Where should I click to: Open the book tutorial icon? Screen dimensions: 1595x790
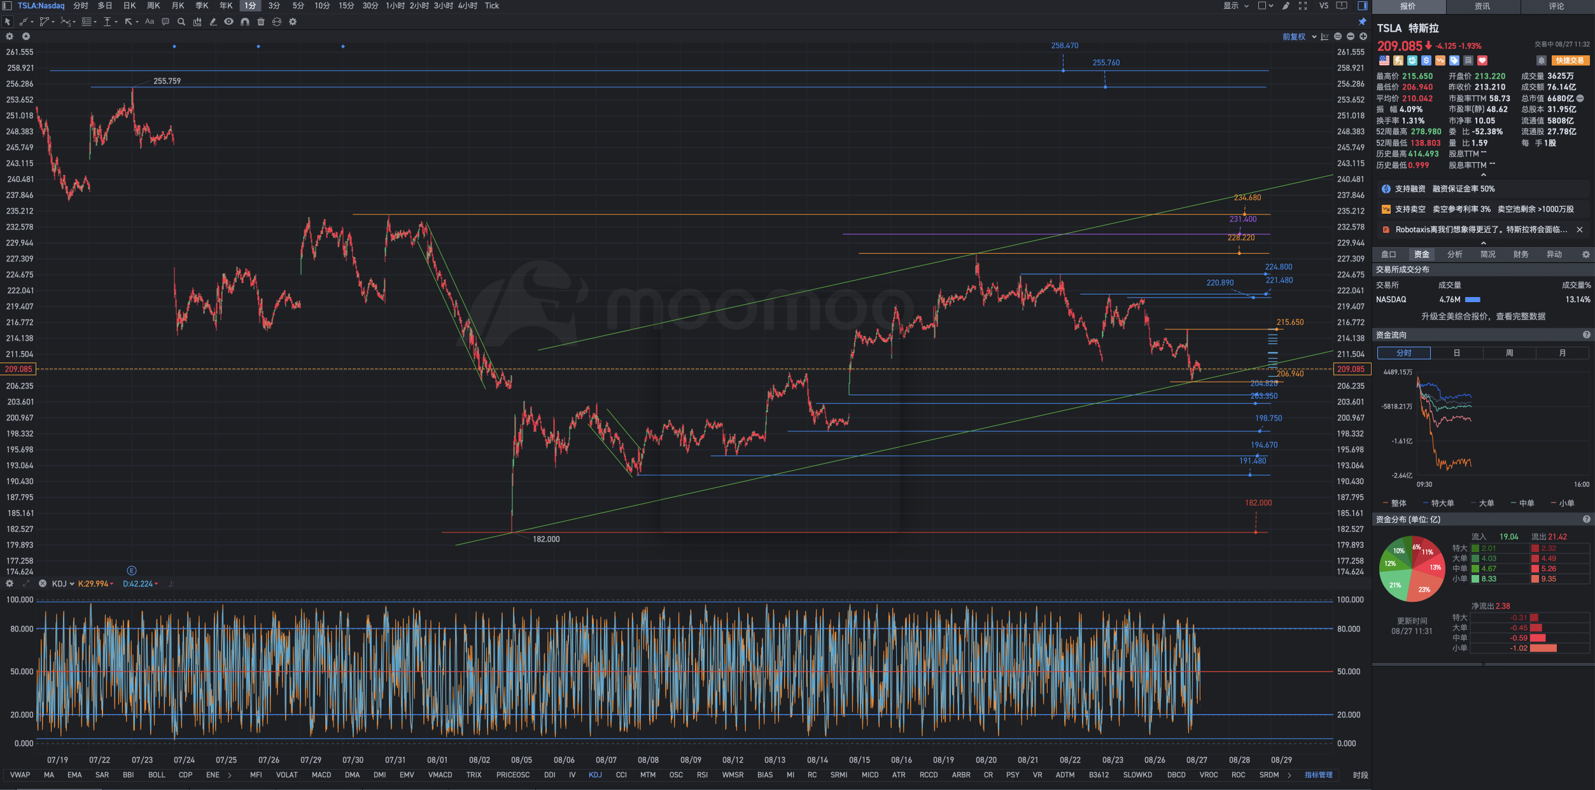(1342, 6)
